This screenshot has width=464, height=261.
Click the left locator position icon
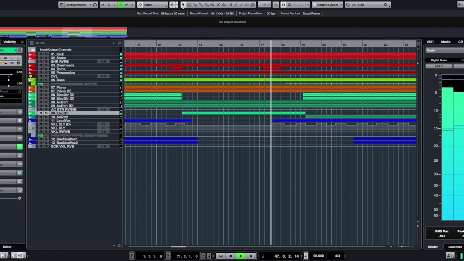coord(132,256)
